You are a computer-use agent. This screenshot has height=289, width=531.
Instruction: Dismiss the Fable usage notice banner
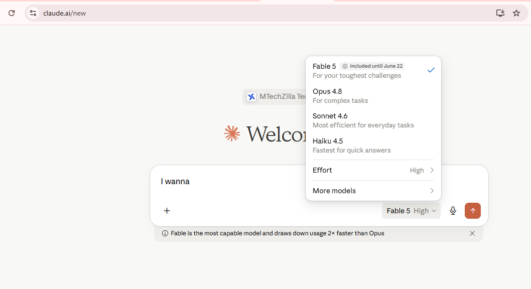coord(472,233)
